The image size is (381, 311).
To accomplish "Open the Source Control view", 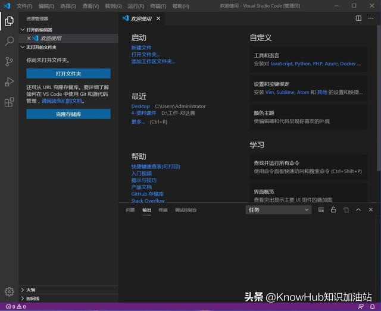I will [x=10, y=61].
